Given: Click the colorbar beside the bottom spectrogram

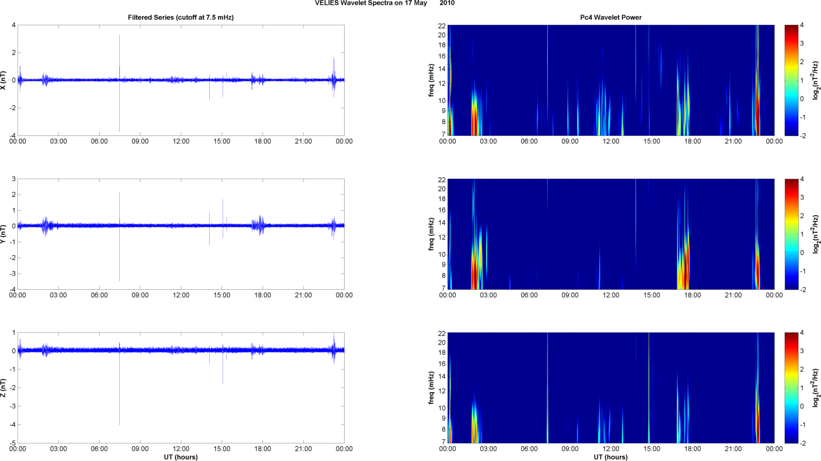Looking at the screenshot, I should [x=791, y=388].
